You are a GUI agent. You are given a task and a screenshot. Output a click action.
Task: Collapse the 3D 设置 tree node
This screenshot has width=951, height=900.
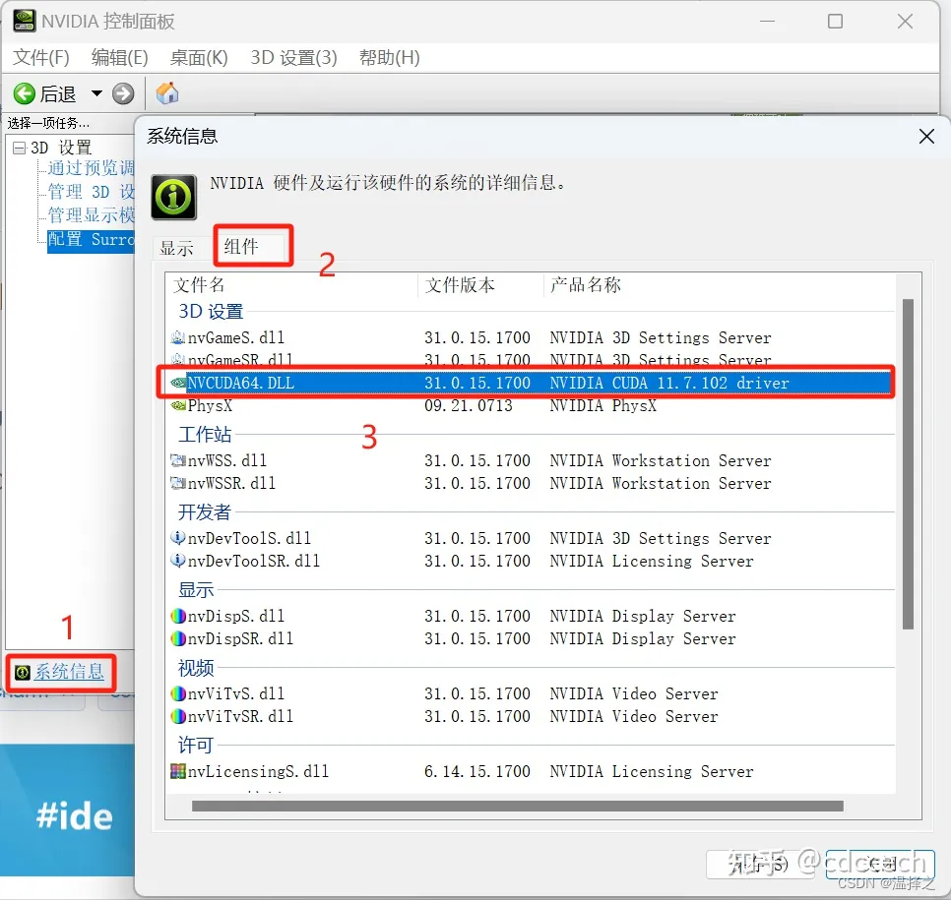[20, 148]
